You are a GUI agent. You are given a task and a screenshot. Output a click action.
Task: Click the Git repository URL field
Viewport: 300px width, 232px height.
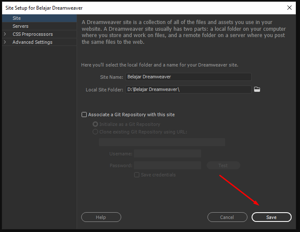pos(162,142)
